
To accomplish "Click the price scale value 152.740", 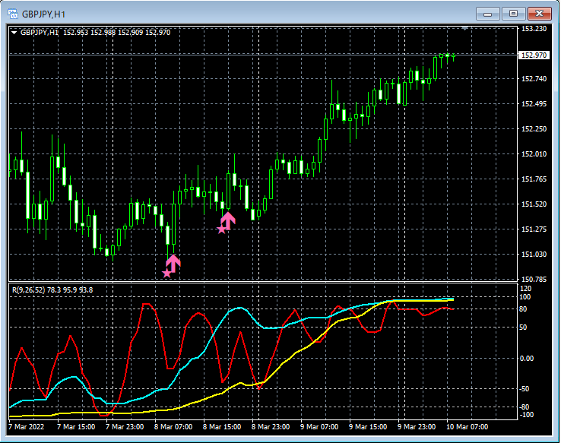I will pyautogui.click(x=534, y=79).
